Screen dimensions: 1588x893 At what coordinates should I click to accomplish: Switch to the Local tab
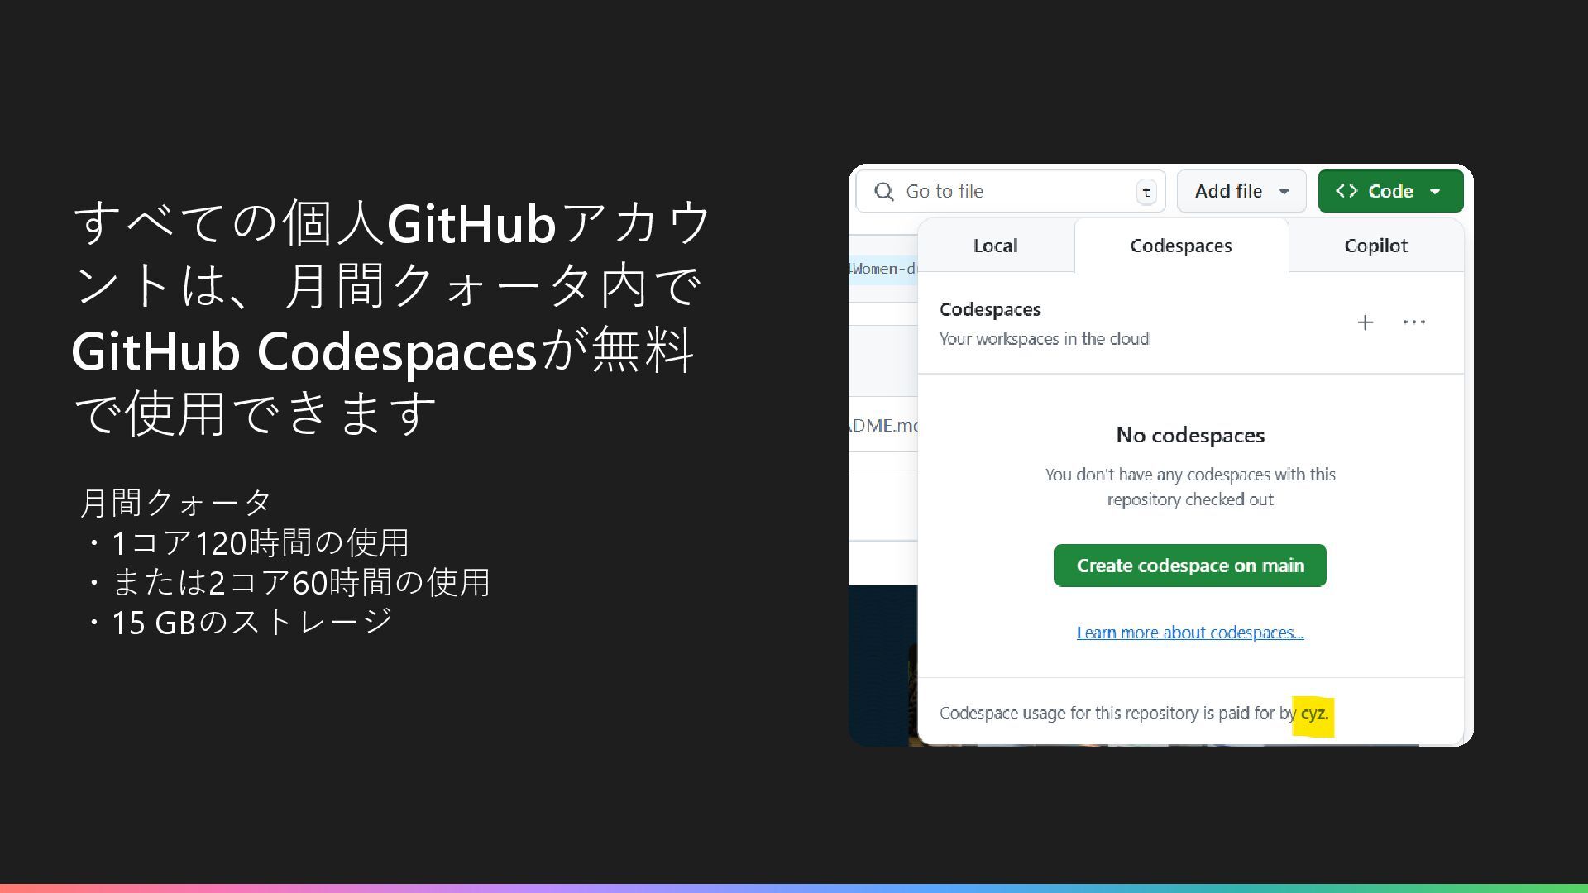995,246
